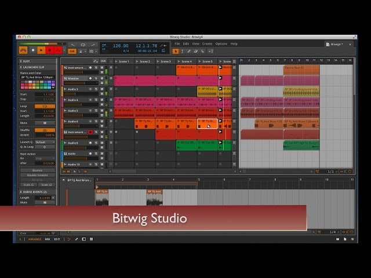Toggle the clip Shuffle button
Screen dimensions: 371x278
tap(45, 130)
